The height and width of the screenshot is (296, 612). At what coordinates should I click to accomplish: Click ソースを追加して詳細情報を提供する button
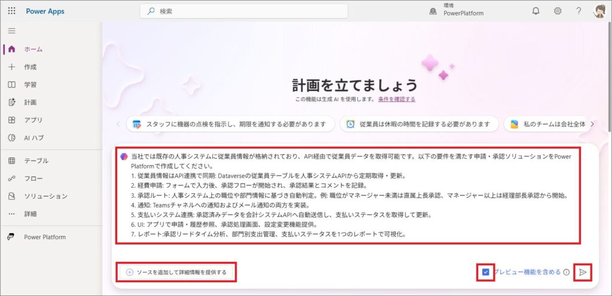[x=177, y=272]
